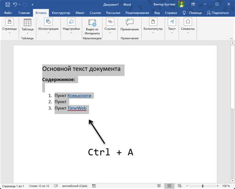Open the Файл menu

click(7, 13)
